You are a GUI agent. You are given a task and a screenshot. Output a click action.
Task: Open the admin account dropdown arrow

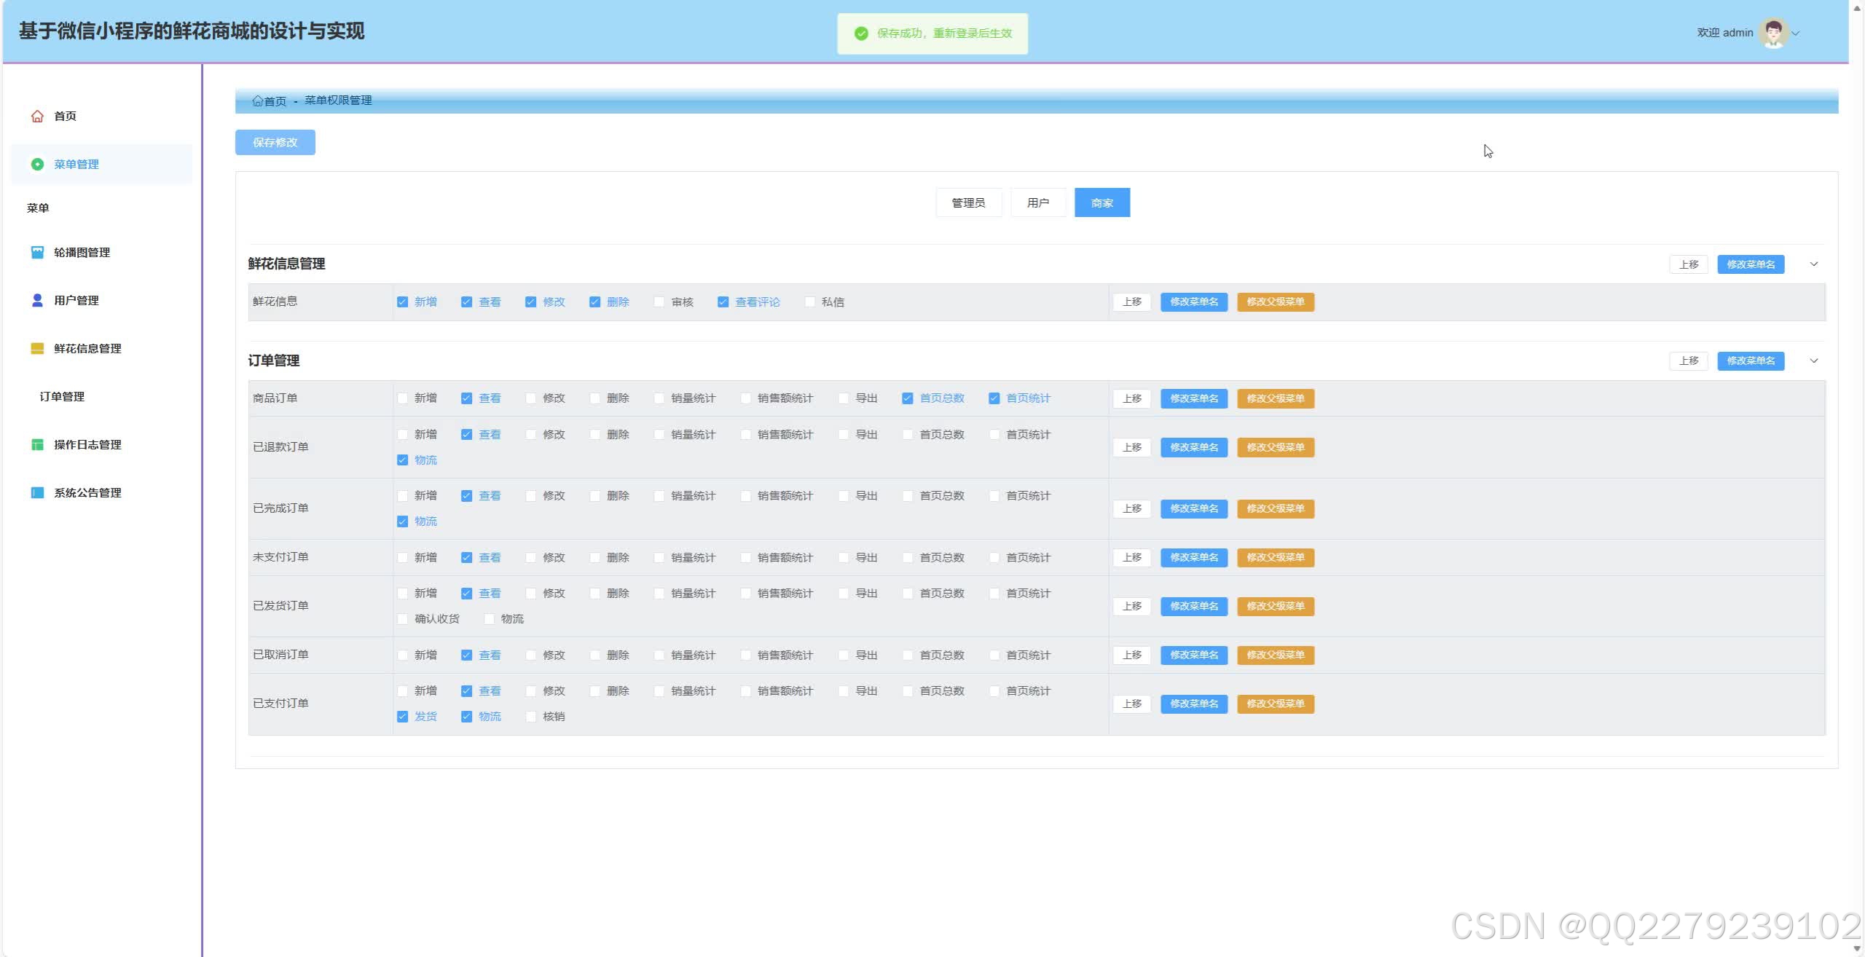[1796, 34]
